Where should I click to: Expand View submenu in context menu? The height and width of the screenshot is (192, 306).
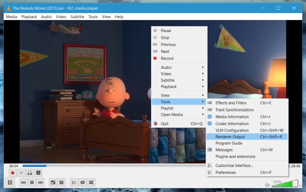pyautogui.click(x=179, y=95)
